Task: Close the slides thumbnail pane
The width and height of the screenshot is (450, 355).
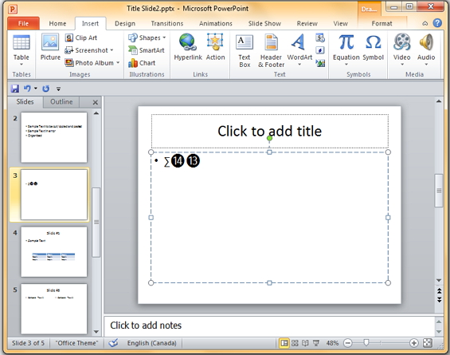Action: pos(96,102)
